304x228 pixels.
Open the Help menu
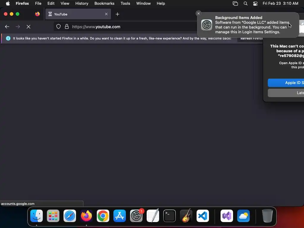[x=161, y=4]
